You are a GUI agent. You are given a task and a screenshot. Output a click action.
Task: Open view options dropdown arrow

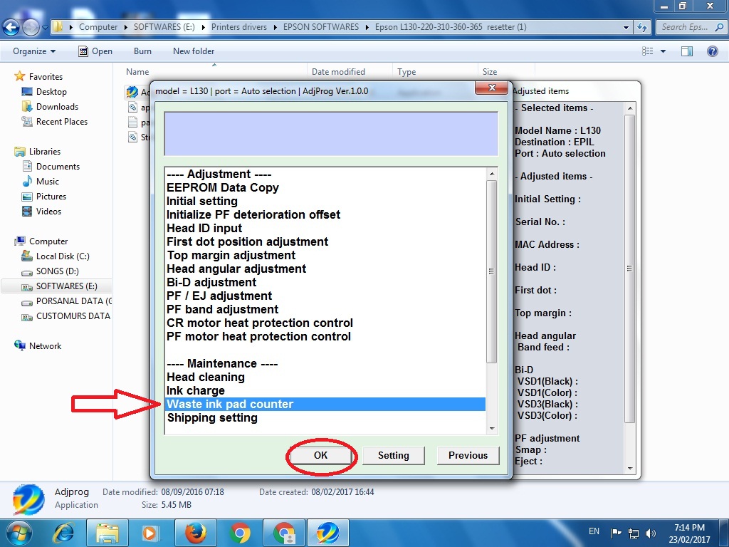click(663, 51)
